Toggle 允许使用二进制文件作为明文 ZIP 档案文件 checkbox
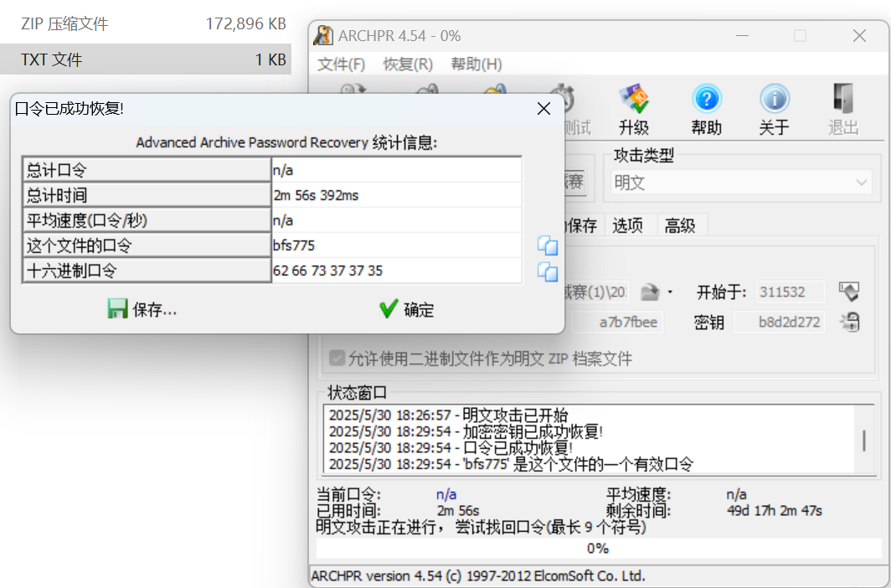 coord(337,358)
